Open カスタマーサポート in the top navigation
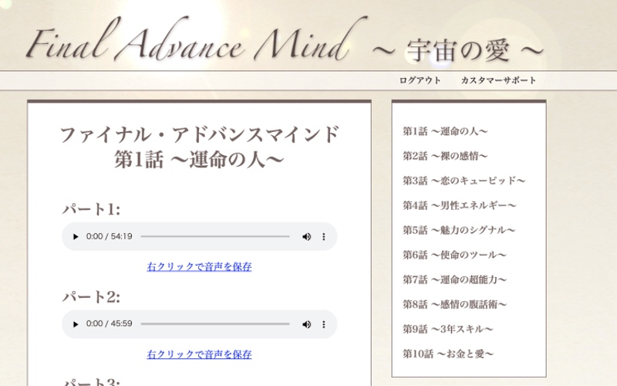 498,80
